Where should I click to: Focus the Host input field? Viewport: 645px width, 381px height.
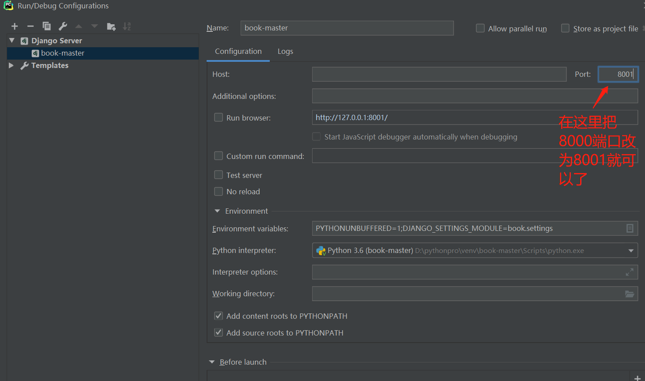pyautogui.click(x=439, y=74)
